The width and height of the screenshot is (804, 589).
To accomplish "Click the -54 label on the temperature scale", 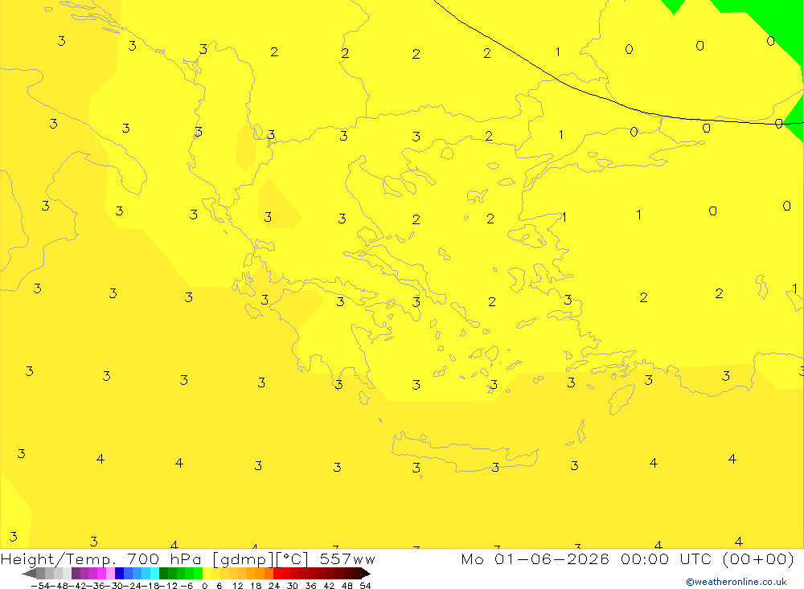I will point(40,586).
